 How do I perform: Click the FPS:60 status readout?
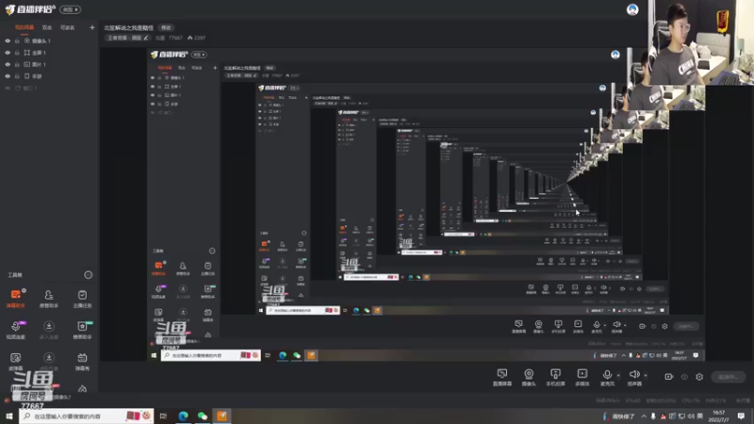click(632, 400)
